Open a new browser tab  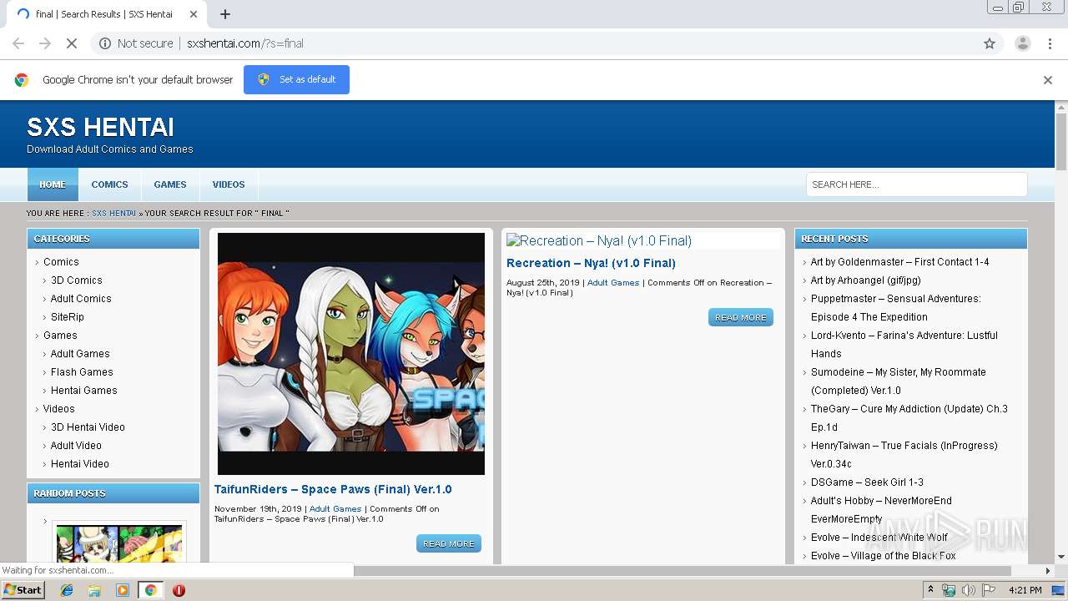point(225,14)
